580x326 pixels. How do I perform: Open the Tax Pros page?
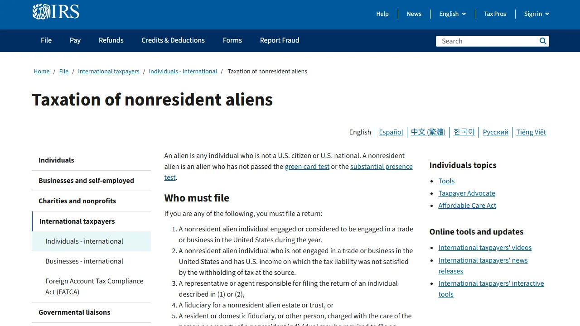click(x=495, y=14)
